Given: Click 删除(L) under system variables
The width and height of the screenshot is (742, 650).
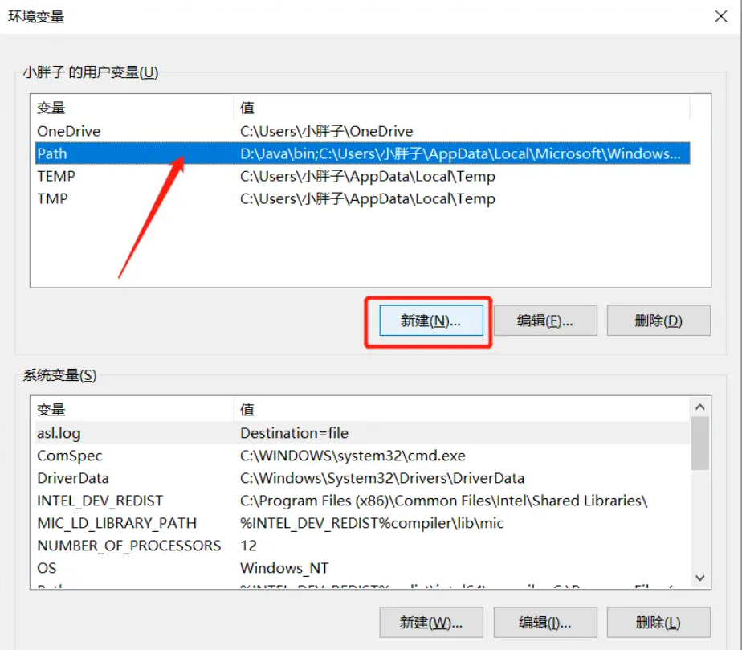Looking at the screenshot, I should point(658,622).
